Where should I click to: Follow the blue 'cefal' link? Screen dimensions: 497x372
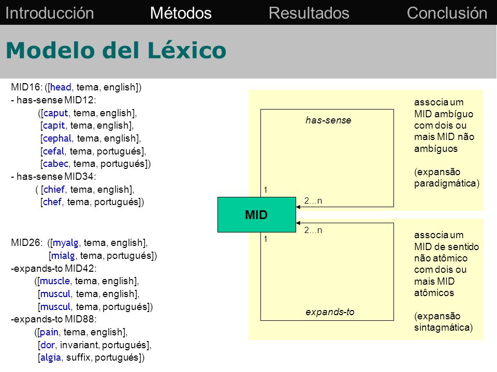[53, 151]
